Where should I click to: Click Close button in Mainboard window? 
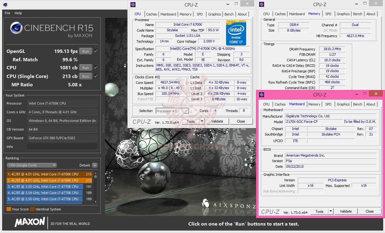[x=370, y=211]
